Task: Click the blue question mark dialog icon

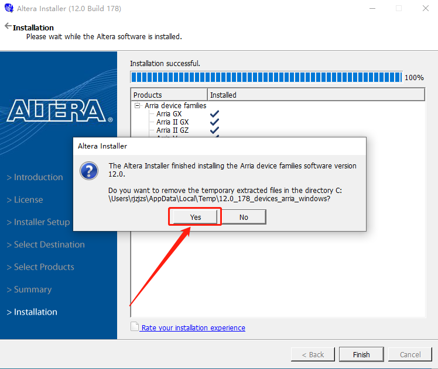Action: pos(89,171)
